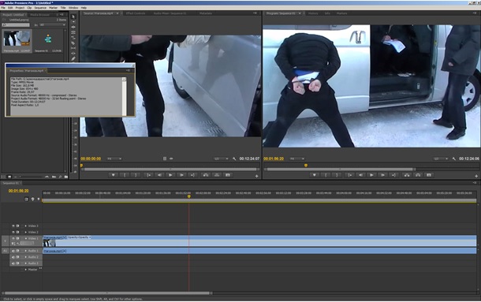Expand the Audio 2 track
Image resolution: width=481 pixels, height=302 pixels.
click(x=26, y=257)
